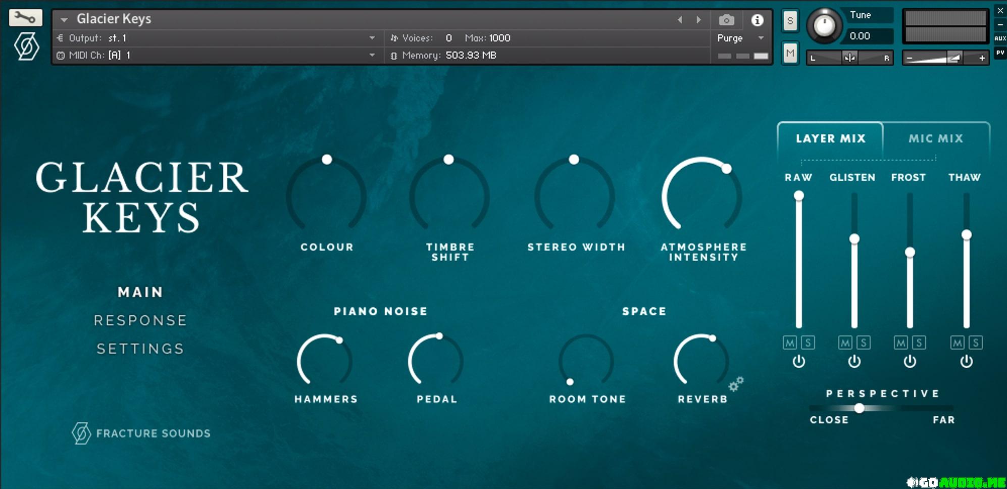Click the REVERB knob
This screenshot has width=1007, height=489.
(x=701, y=360)
